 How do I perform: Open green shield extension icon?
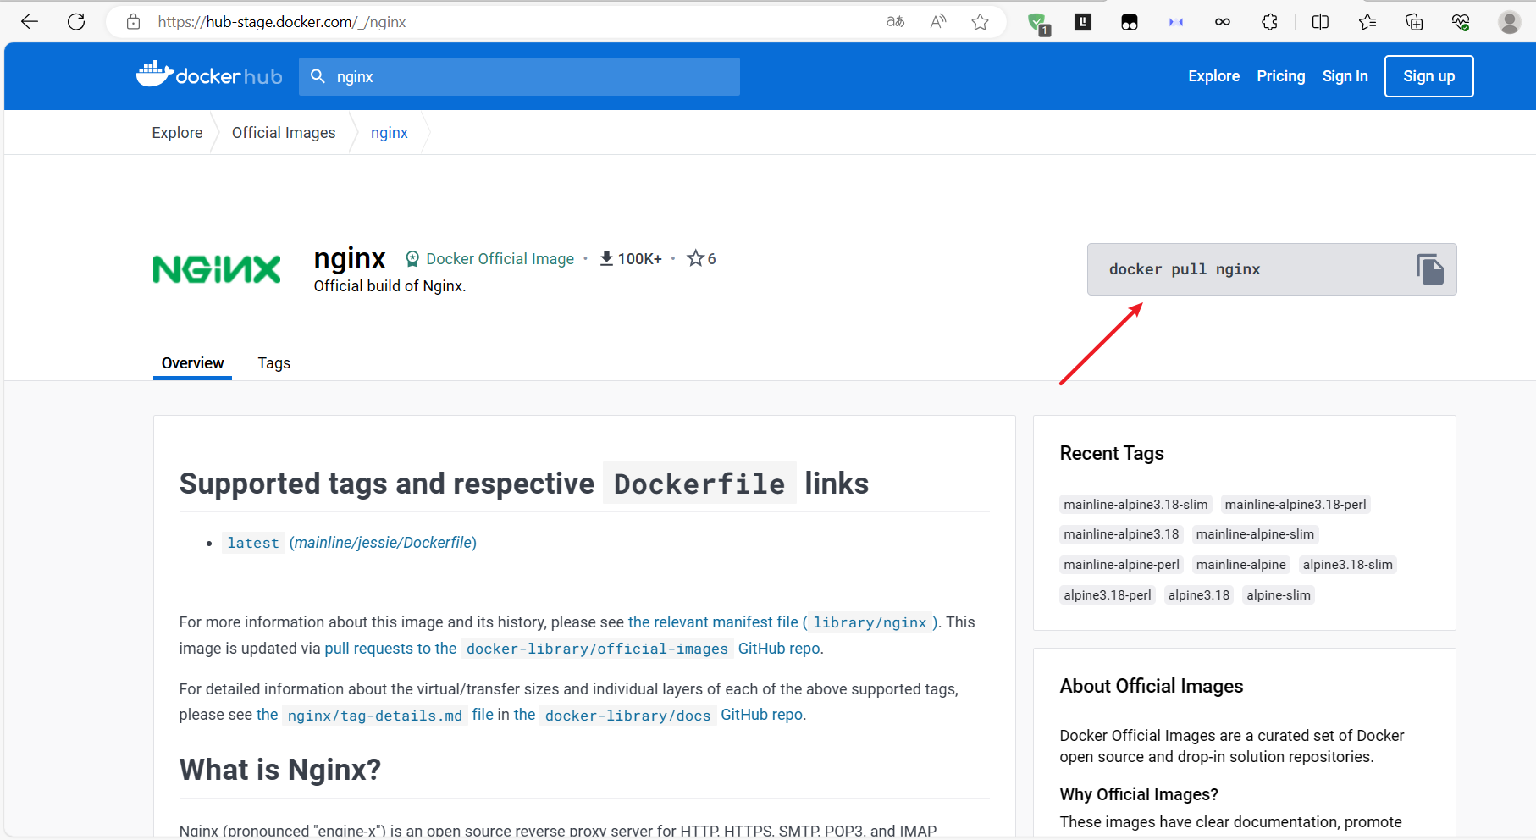1038,23
